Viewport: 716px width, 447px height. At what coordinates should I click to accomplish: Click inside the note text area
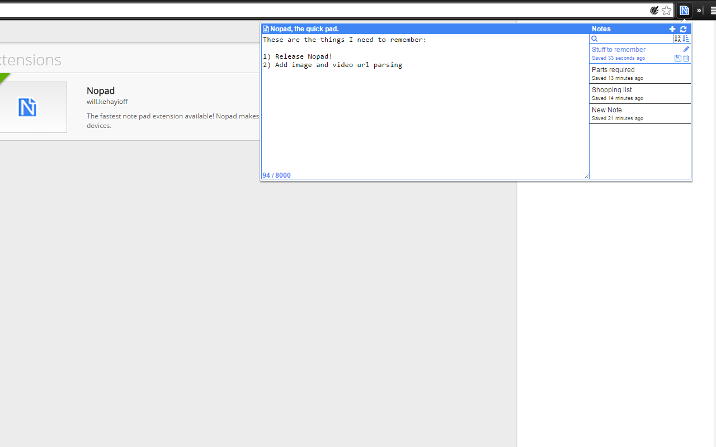(425, 106)
